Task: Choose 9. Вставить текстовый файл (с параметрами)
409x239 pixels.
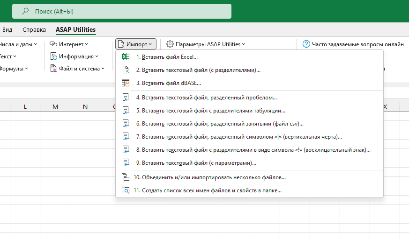Action: [x=249, y=163]
